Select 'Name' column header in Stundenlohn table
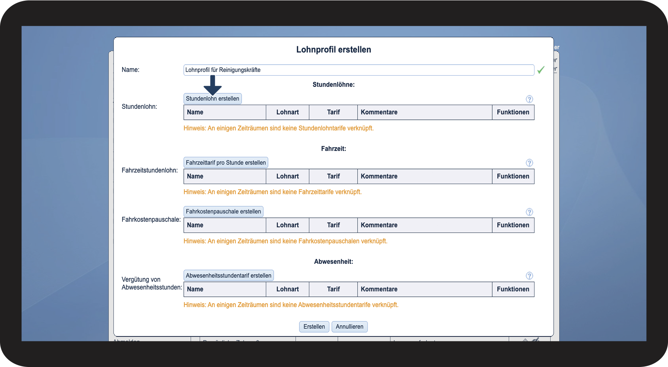This screenshot has height=367, width=668. [x=225, y=112]
